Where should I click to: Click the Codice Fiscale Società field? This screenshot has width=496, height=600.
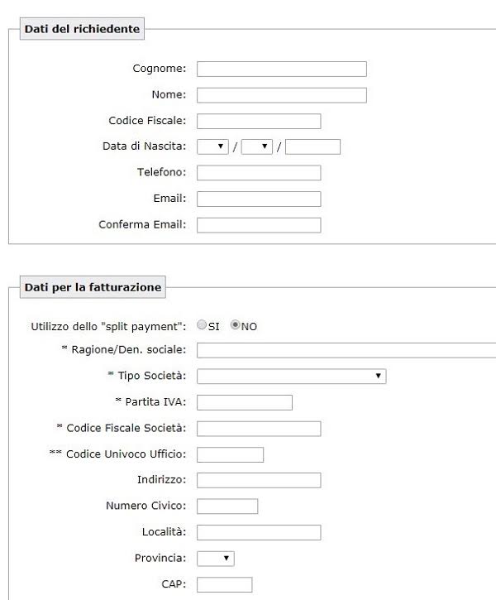(259, 429)
